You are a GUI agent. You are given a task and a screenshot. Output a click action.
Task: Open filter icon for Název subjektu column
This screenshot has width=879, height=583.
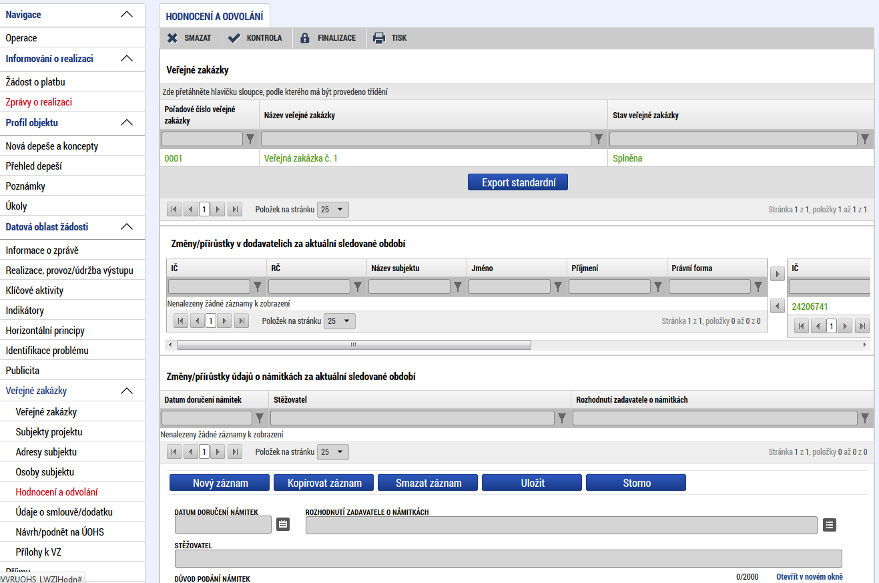click(458, 286)
